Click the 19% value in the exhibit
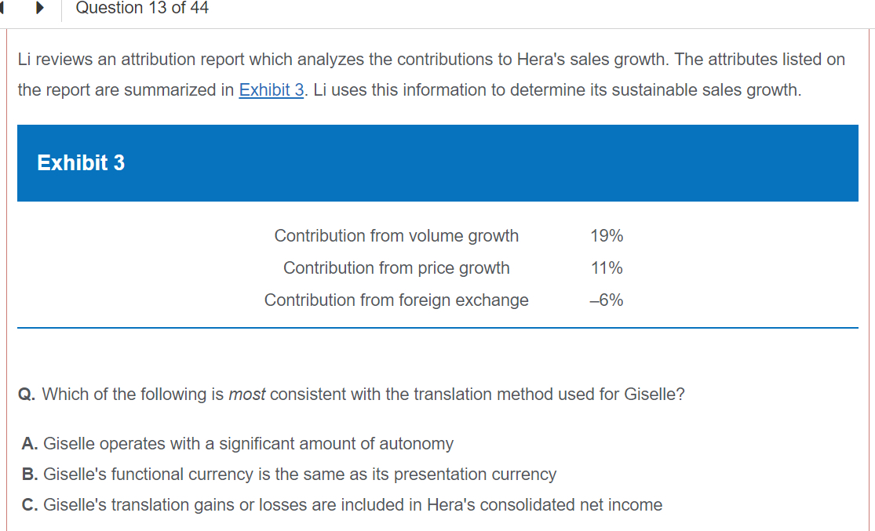 pos(607,236)
